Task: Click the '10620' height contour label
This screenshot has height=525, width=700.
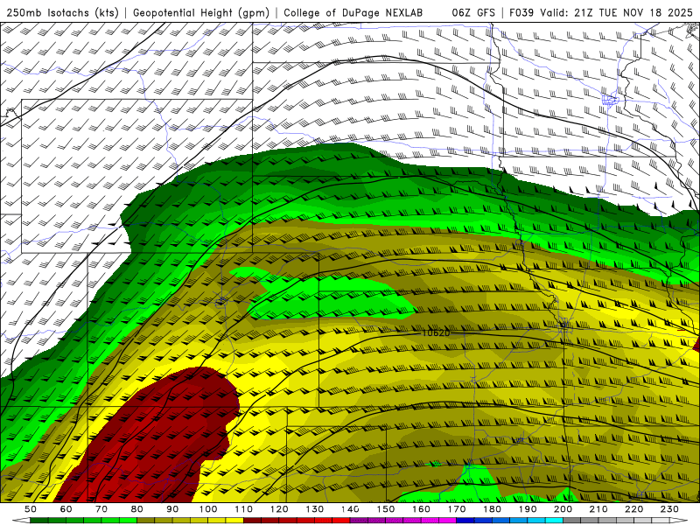Action: [436, 333]
